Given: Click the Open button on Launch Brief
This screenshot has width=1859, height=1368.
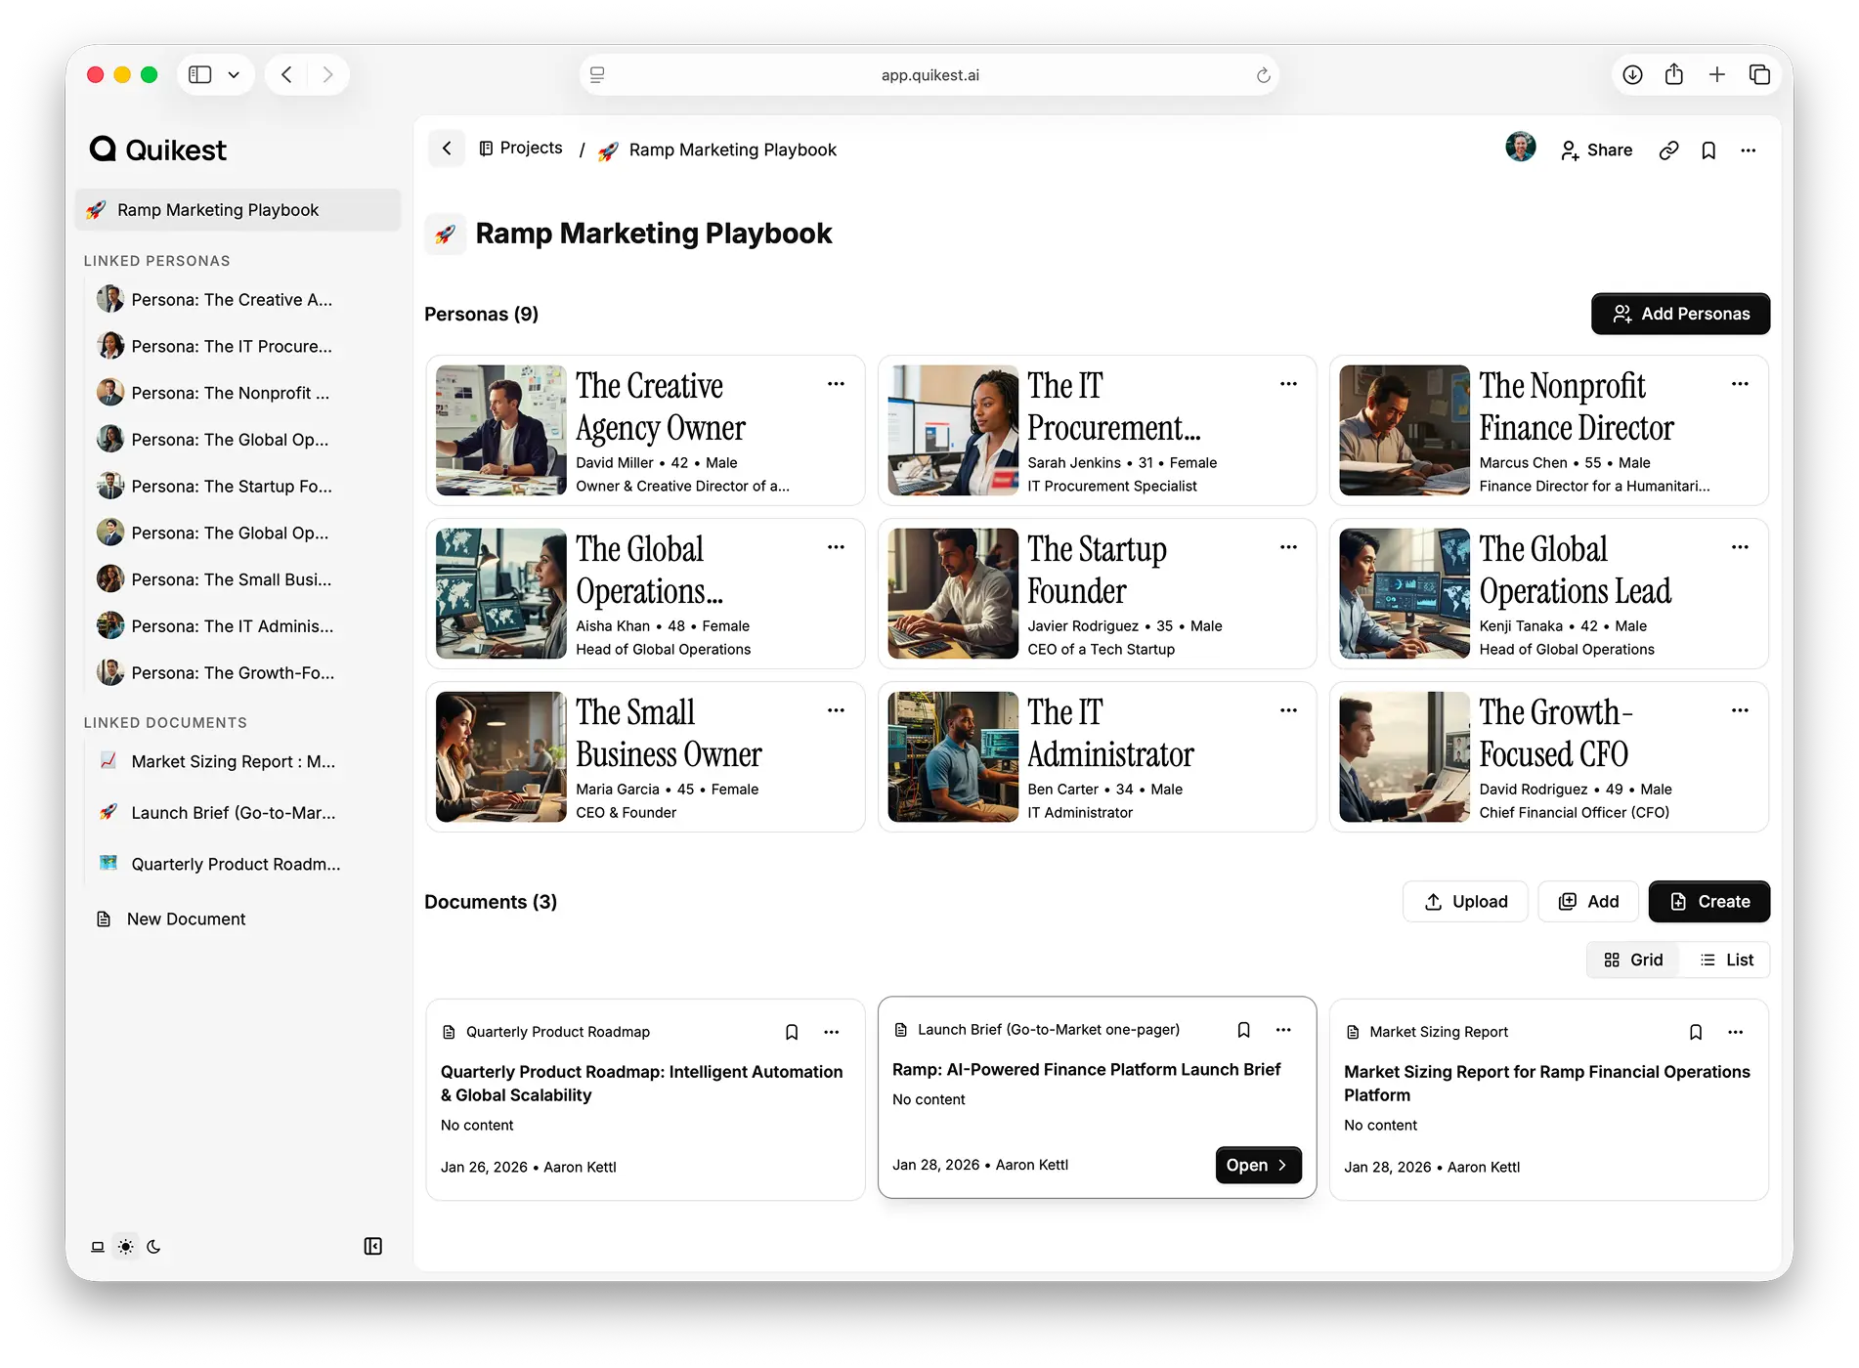Looking at the screenshot, I should pyautogui.click(x=1258, y=1165).
